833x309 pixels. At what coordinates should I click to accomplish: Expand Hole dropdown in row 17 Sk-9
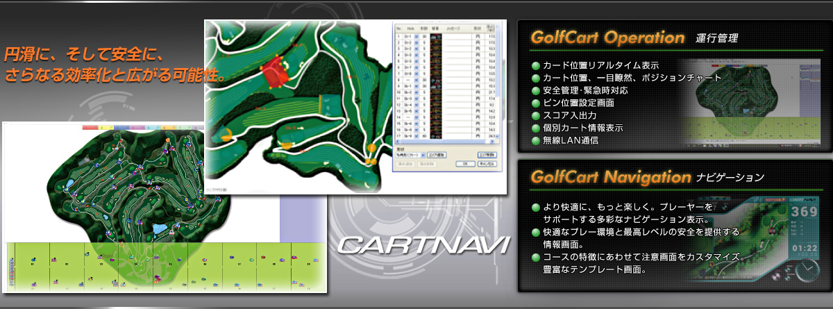(416, 136)
